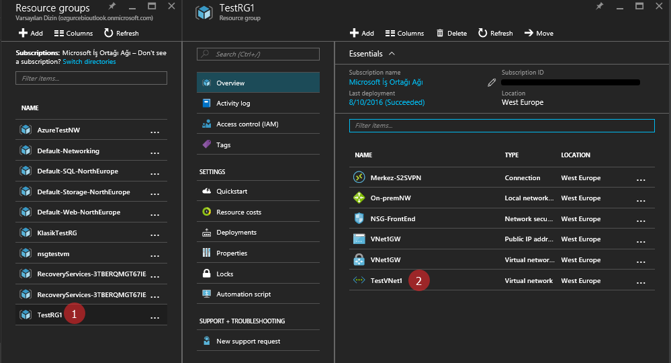Image resolution: width=671 pixels, height=363 pixels.
Task: Select Overview menu item
Action: [x=258, y=83]
